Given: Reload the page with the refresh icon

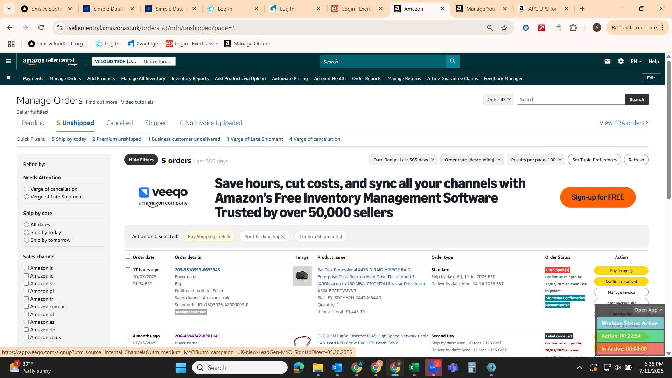Looking at the screenshot, I should [x=41, y=28].
